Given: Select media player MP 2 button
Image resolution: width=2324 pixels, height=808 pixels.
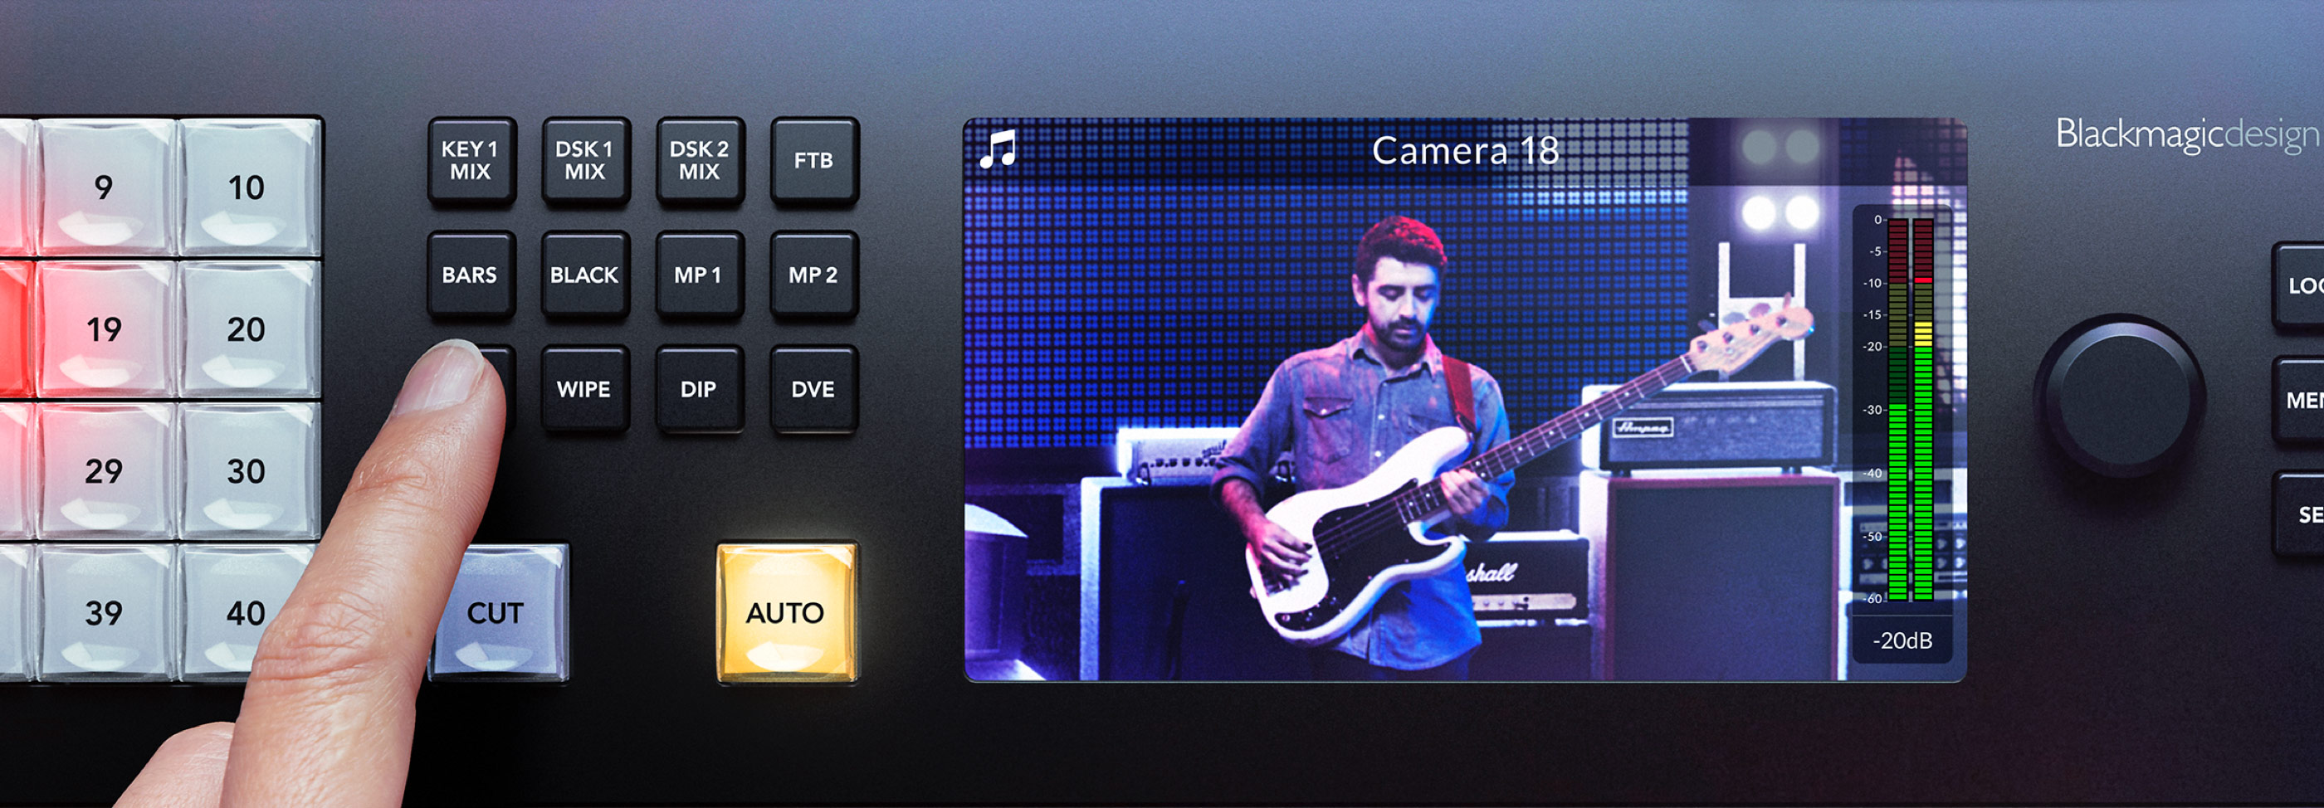Looking at the screenshot, I should click(813, 275).
